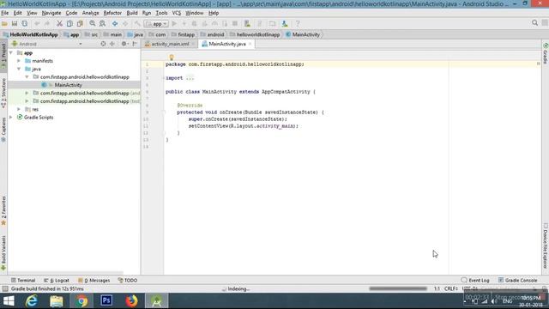Click the Collapse All icon in Project panel
Viewport: 549px width, 309px height.
[x=112, y=44]
